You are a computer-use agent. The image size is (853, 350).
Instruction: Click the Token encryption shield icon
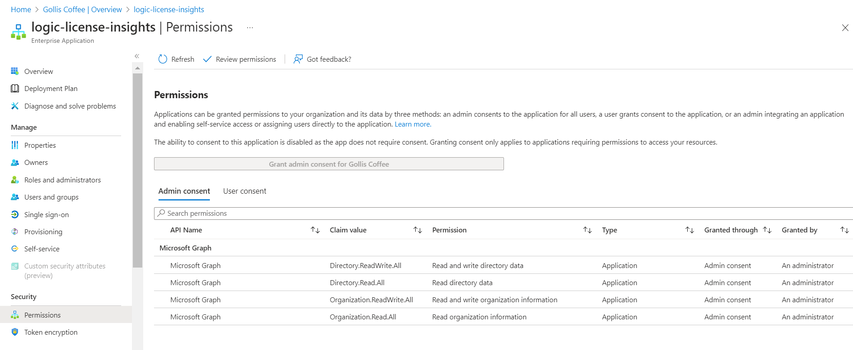click(x=15, y=332)
